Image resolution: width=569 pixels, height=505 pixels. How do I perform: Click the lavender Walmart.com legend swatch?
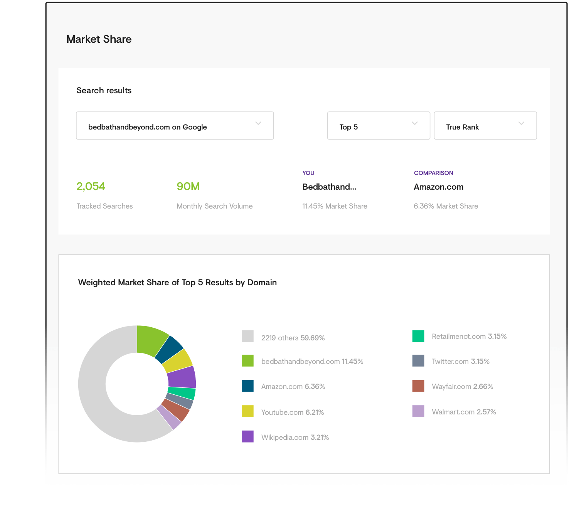tap(418, 411)
